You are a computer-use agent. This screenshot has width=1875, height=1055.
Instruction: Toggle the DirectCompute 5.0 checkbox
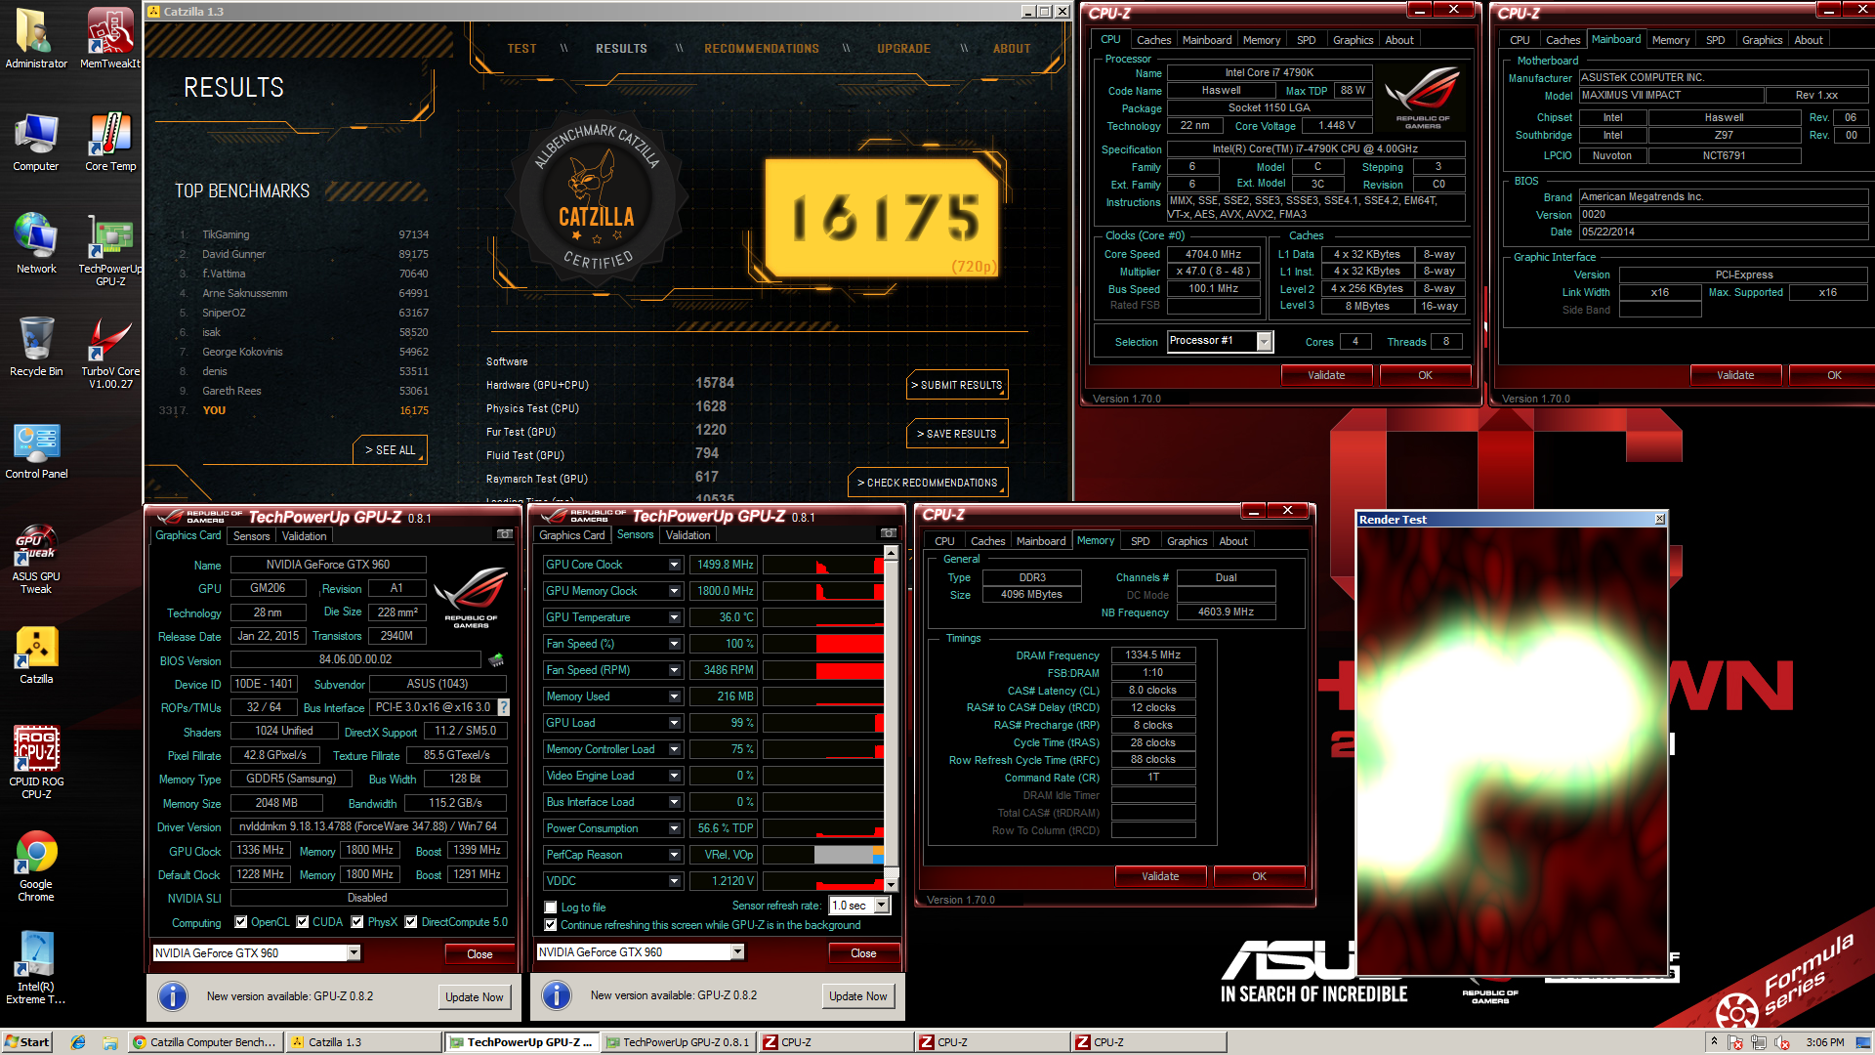(411, 922)
